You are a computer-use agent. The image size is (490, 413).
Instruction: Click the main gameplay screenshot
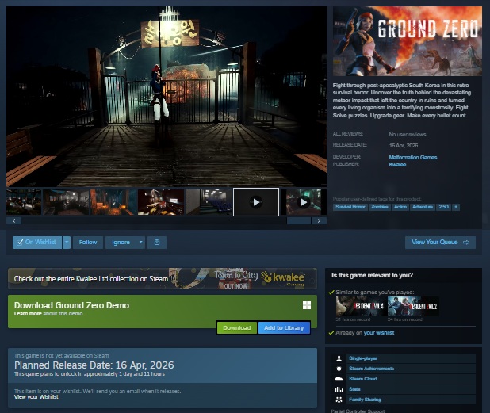tap(167, 97)
